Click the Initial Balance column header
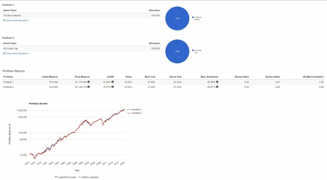This screenshot has width=327, height=180. 50,77
